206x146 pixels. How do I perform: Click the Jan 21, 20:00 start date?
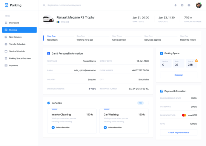click(141, 18)
